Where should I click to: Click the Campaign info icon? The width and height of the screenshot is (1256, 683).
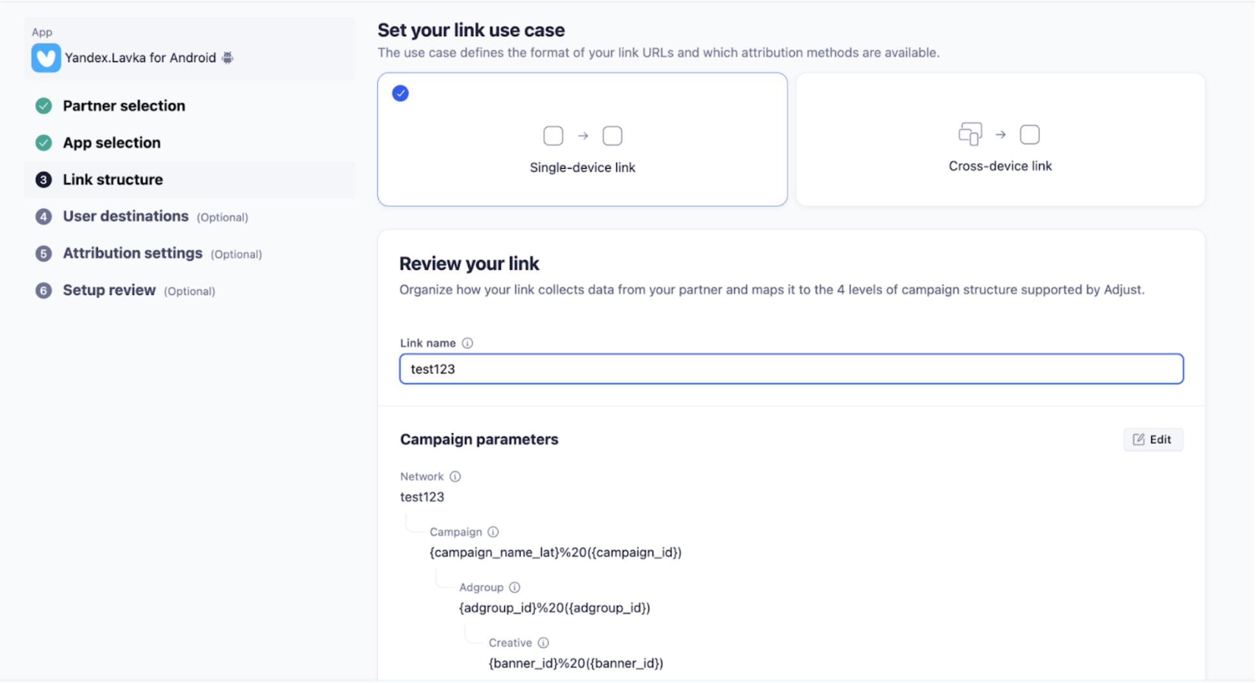(493, 532)
